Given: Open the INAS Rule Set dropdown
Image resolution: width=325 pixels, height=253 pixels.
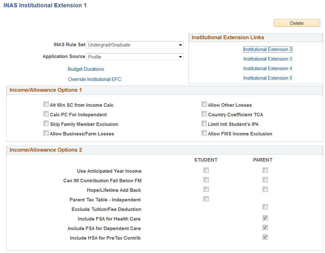Looking at the screenshot, I should [135, 45].
